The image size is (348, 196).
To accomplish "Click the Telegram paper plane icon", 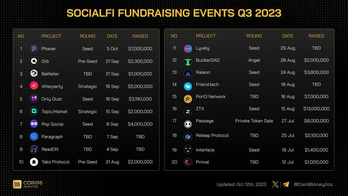I will [286, 184].
